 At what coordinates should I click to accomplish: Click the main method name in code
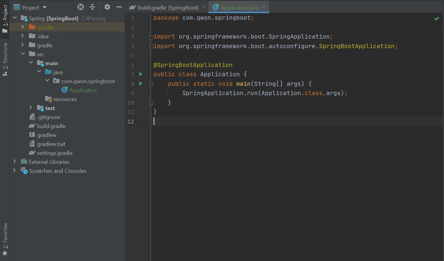click(x=243, y=84)
